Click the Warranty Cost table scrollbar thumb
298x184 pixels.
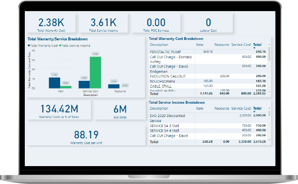(269, 54)
